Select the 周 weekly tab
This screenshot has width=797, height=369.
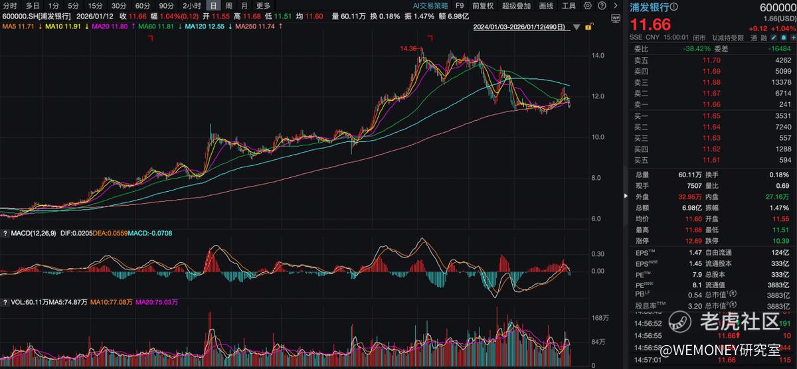pyautogui.click(x=228, y=5)
